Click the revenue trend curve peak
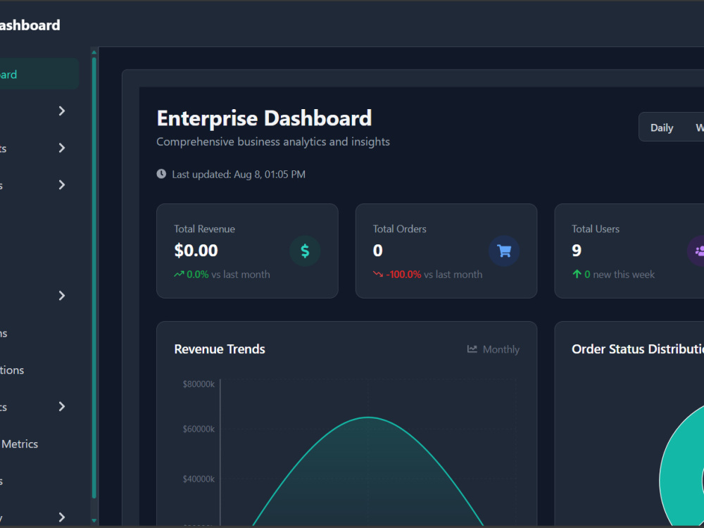Screen dimensions: 704x528 coord(368,417)
